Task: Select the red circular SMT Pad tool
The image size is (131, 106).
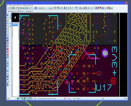Action: (x=8, y=49)
